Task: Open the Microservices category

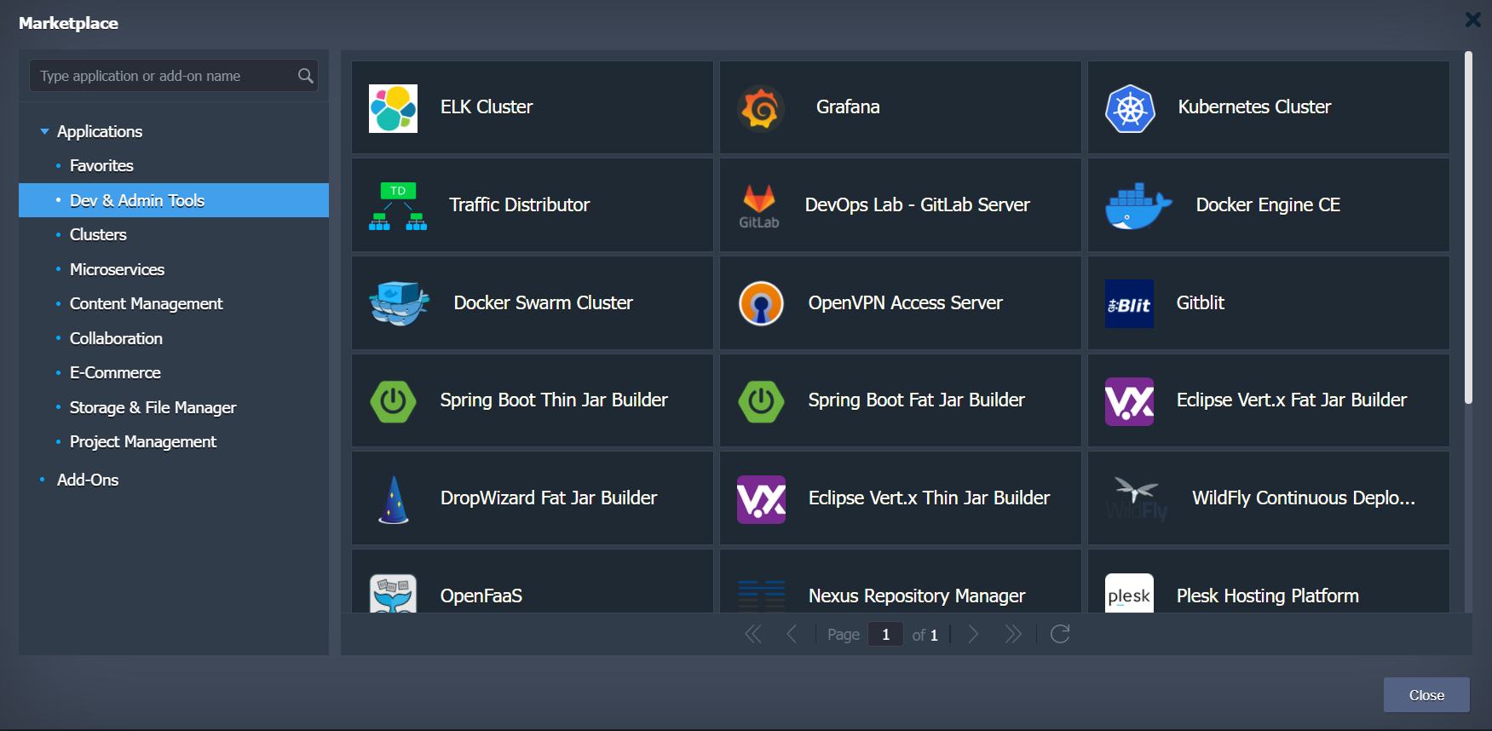Action: tap(117, 269)
